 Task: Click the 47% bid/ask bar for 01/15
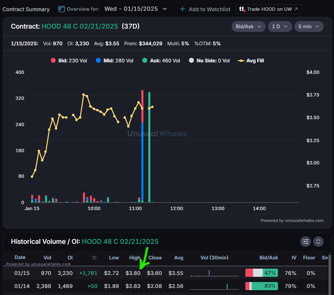coord(262,273)
